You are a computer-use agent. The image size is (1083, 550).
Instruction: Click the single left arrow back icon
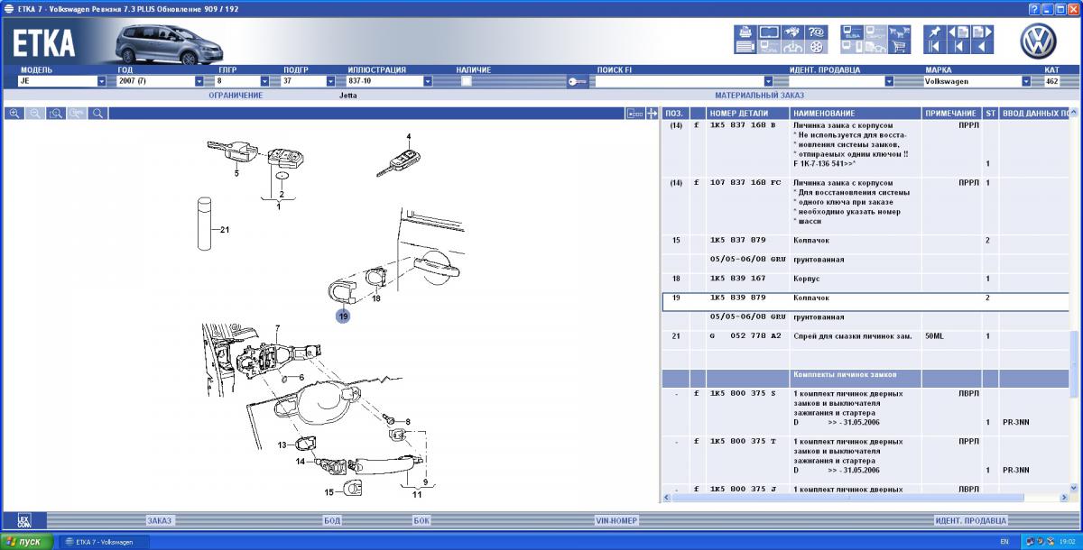click(982, 47)
